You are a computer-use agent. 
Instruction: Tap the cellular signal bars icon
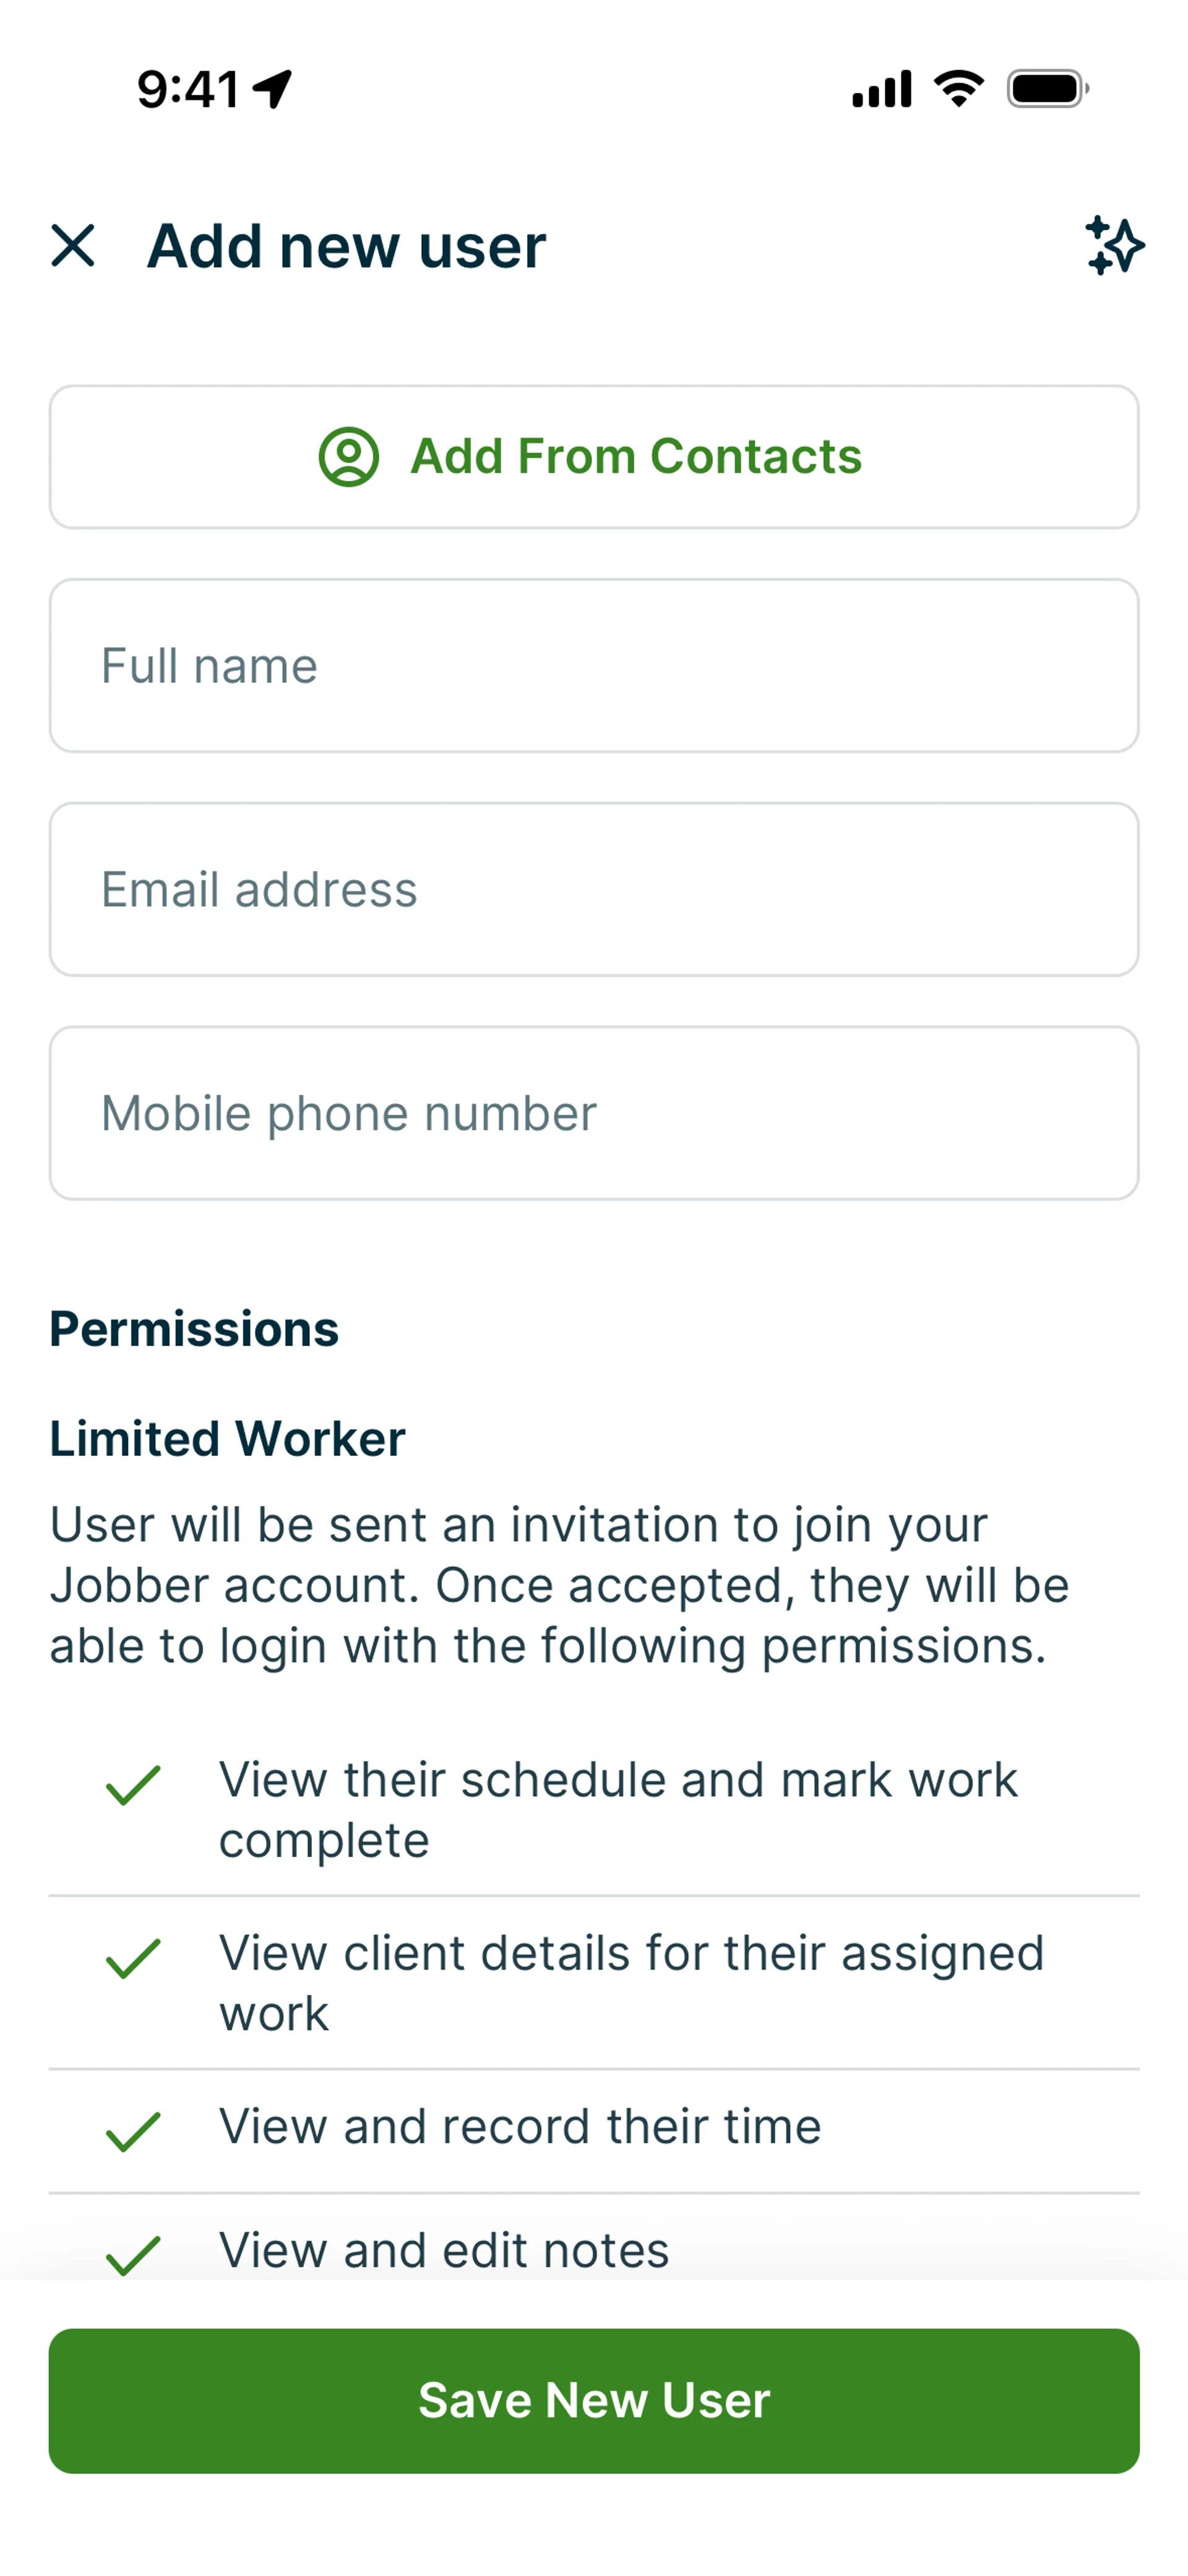pos(881,89)
